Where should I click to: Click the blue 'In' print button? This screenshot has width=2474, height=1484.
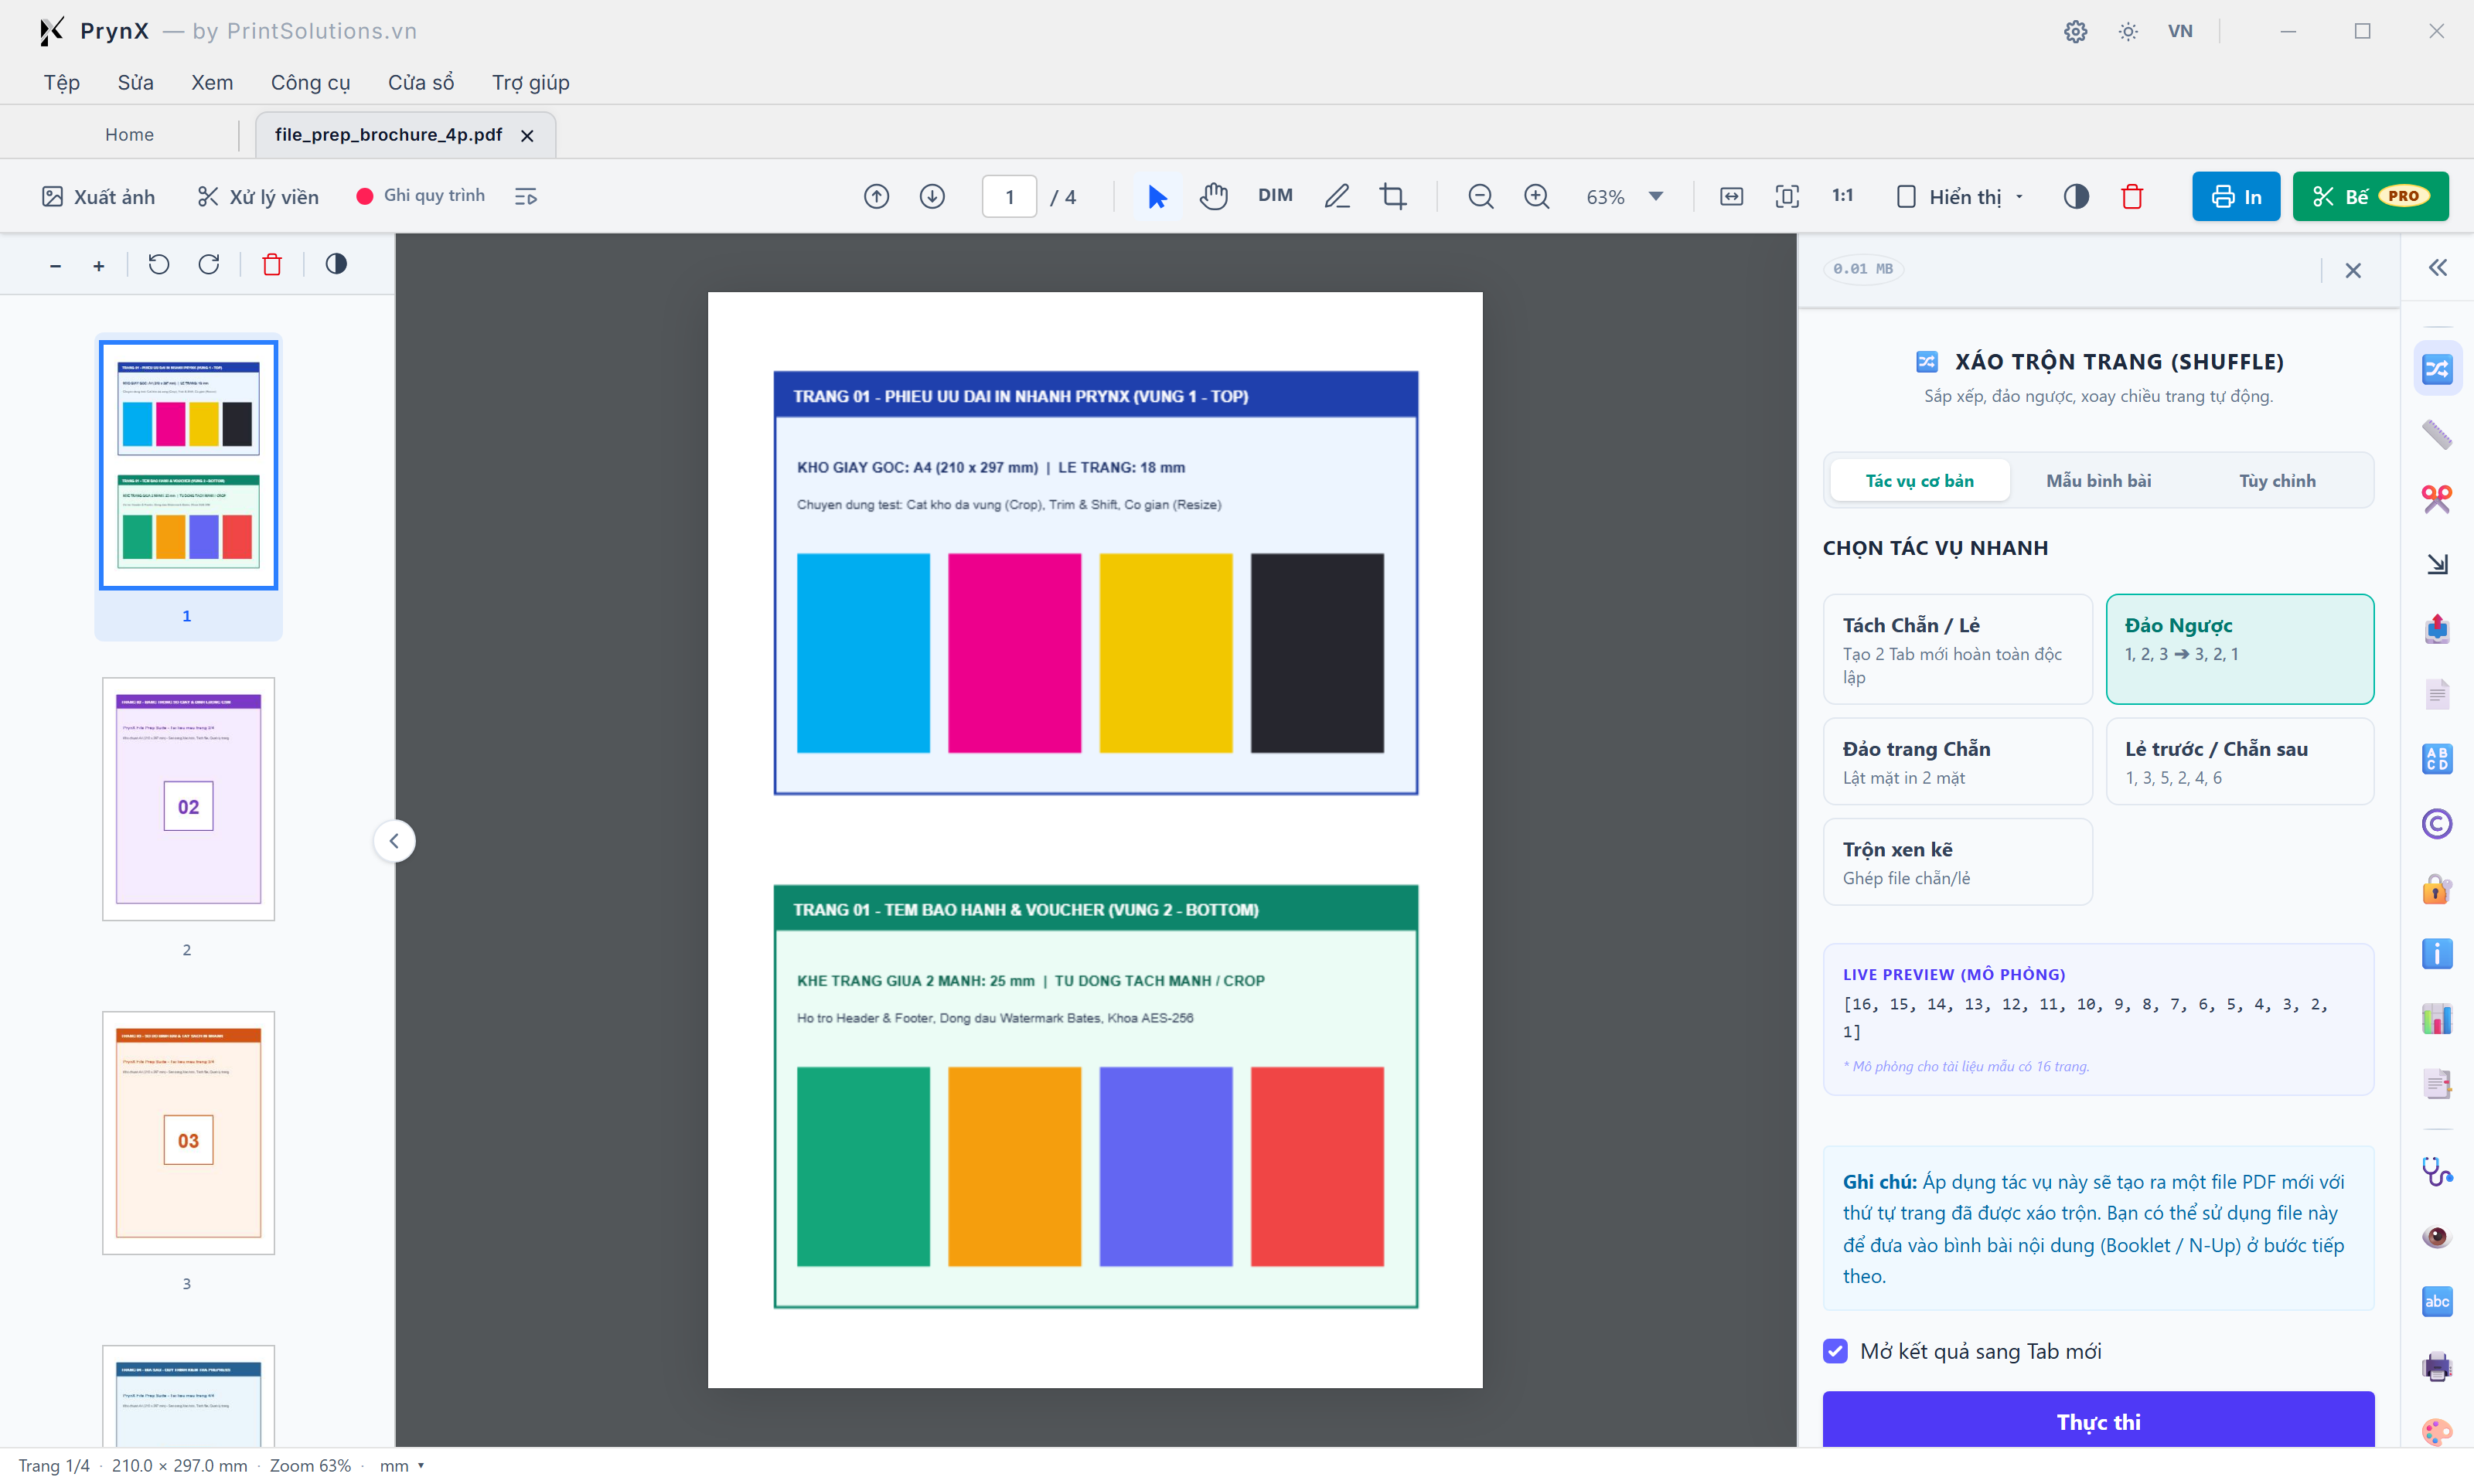pos(2236,196)
